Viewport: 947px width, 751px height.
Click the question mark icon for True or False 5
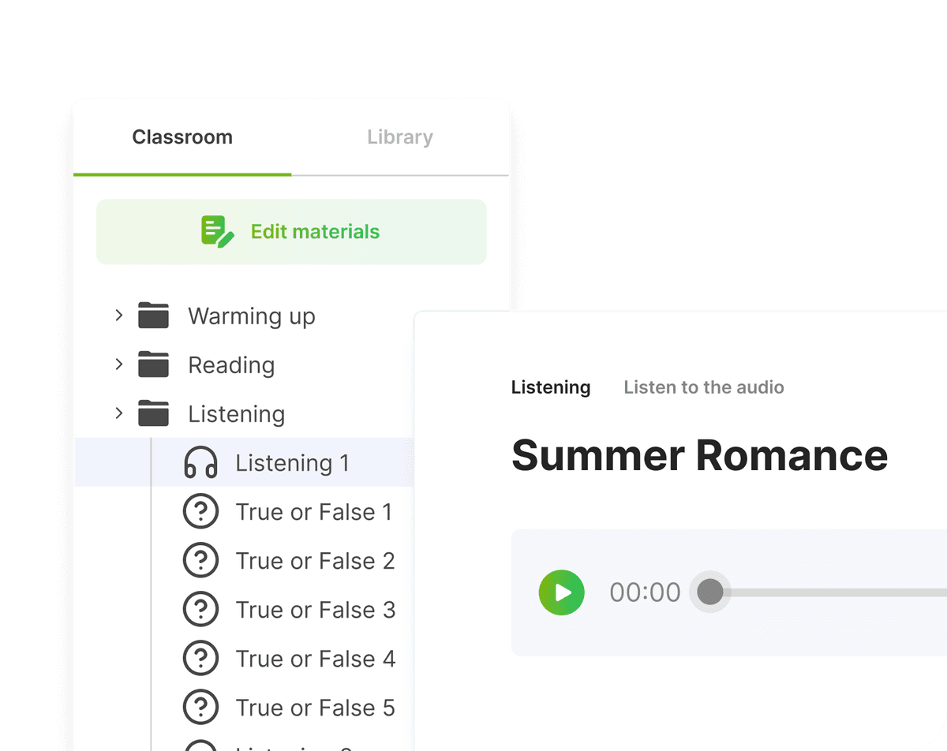(200, 708)
